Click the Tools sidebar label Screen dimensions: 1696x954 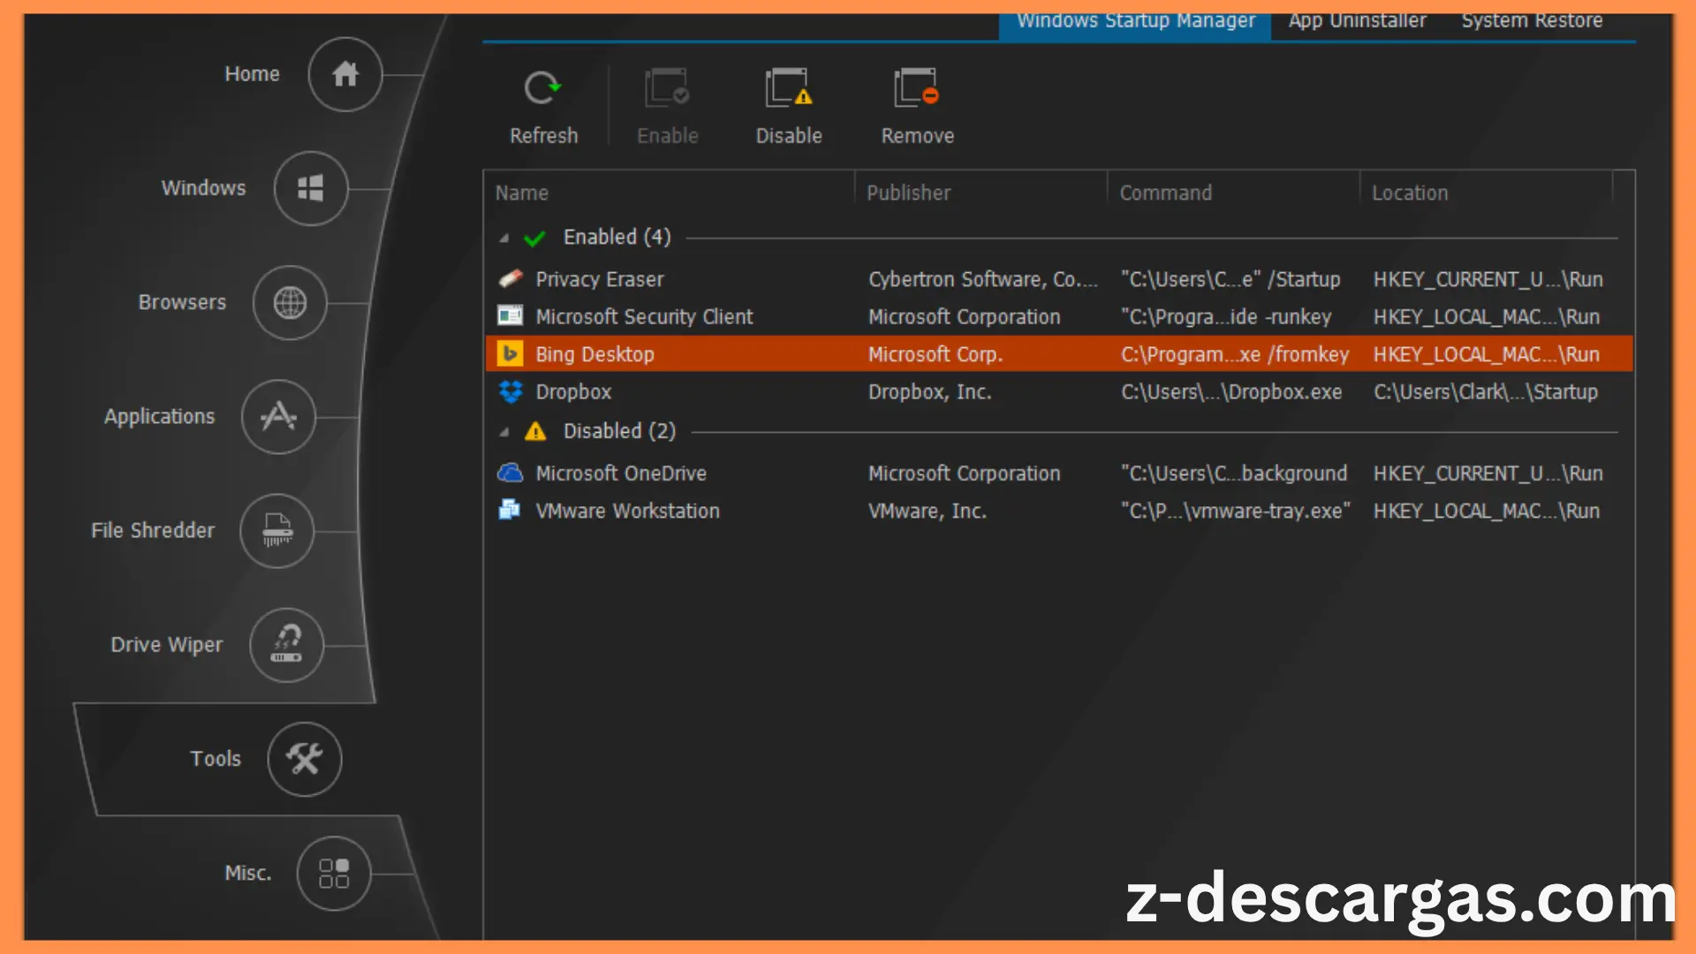pos(216,759)
